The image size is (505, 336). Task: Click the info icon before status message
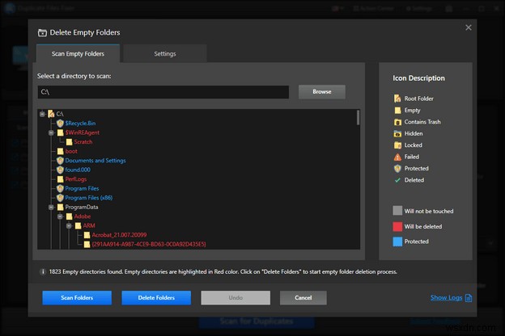pos(43,272)
